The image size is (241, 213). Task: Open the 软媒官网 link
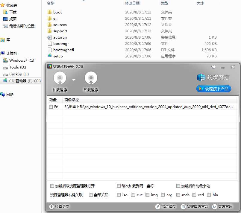[222, 207]
